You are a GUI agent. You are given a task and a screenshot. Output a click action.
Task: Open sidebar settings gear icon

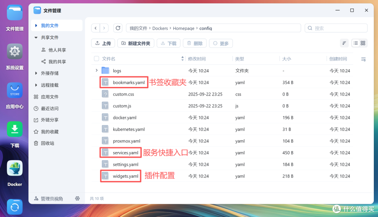pyautogui.click(x=77, y=198)
